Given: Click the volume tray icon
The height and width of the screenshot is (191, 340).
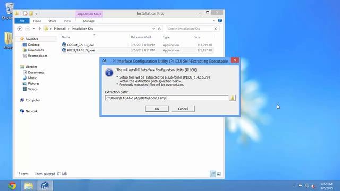Looking at the screenshot, I should (x=313, y=186).
